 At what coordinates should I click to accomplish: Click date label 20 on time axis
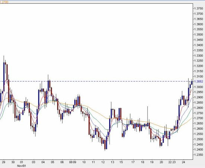click(161, 162)
